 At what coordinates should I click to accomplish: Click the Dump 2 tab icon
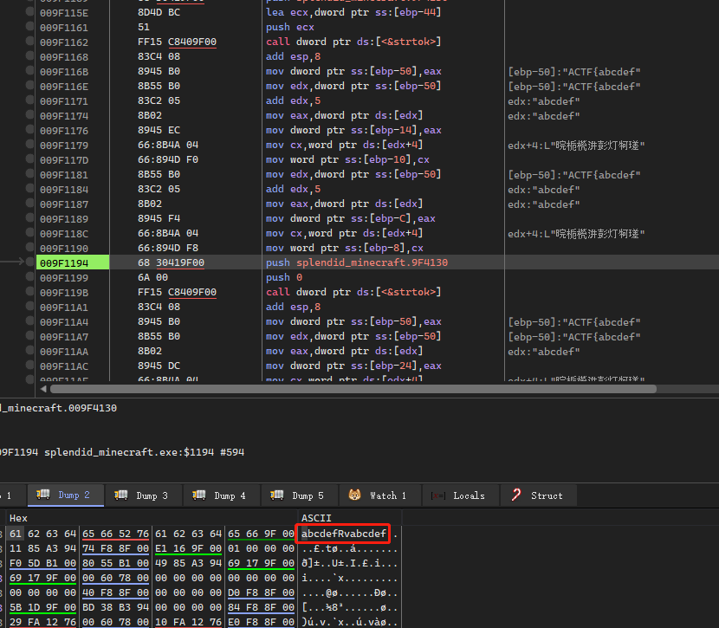click(43, 495)
